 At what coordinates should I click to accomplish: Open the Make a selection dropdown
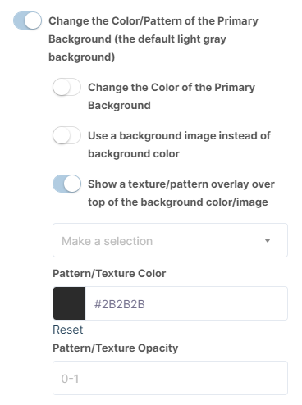[x=170, y=240]
